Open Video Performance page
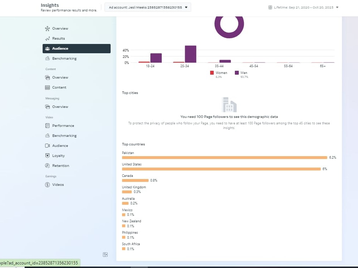The height and width of the screenshot is (268, 358). tap(77, 125)
